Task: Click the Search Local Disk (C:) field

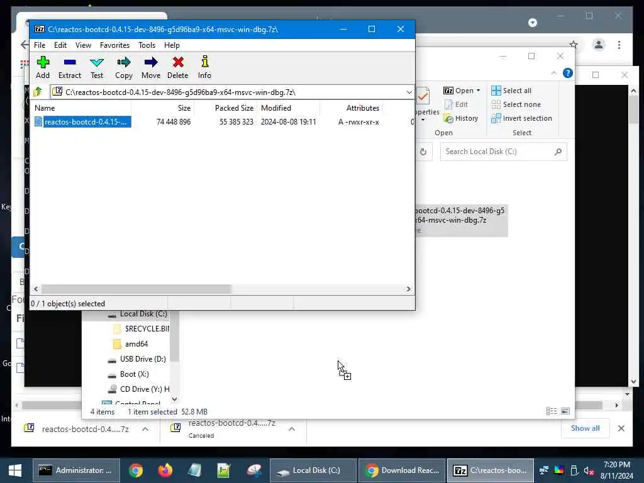Action: (504, 152)
